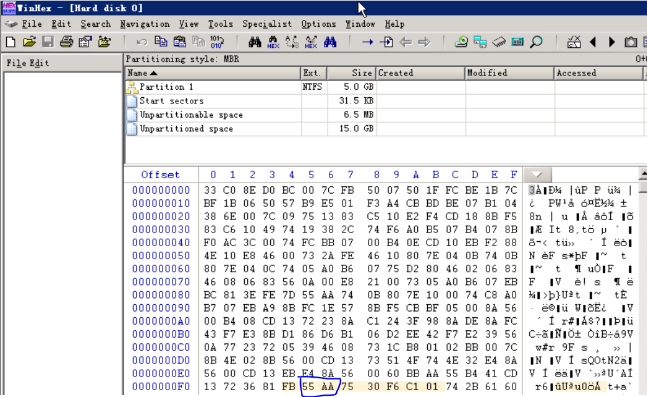Click the Find text binoculars icon
This screenshot has height=397, width=647.
click(x=255, y=42)
